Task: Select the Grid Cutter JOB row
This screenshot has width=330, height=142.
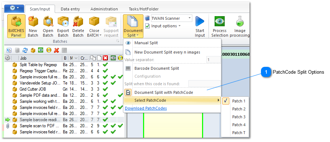Action: click(x=64, y=89)
